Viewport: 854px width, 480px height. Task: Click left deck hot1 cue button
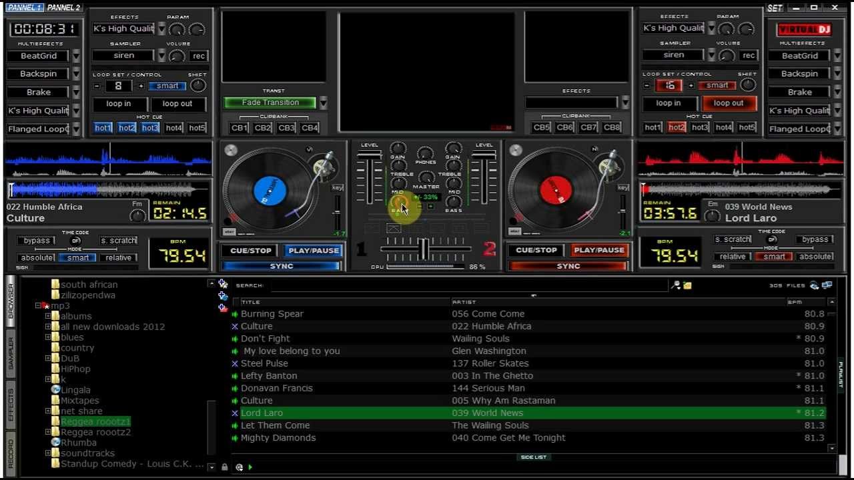[103, 127]
